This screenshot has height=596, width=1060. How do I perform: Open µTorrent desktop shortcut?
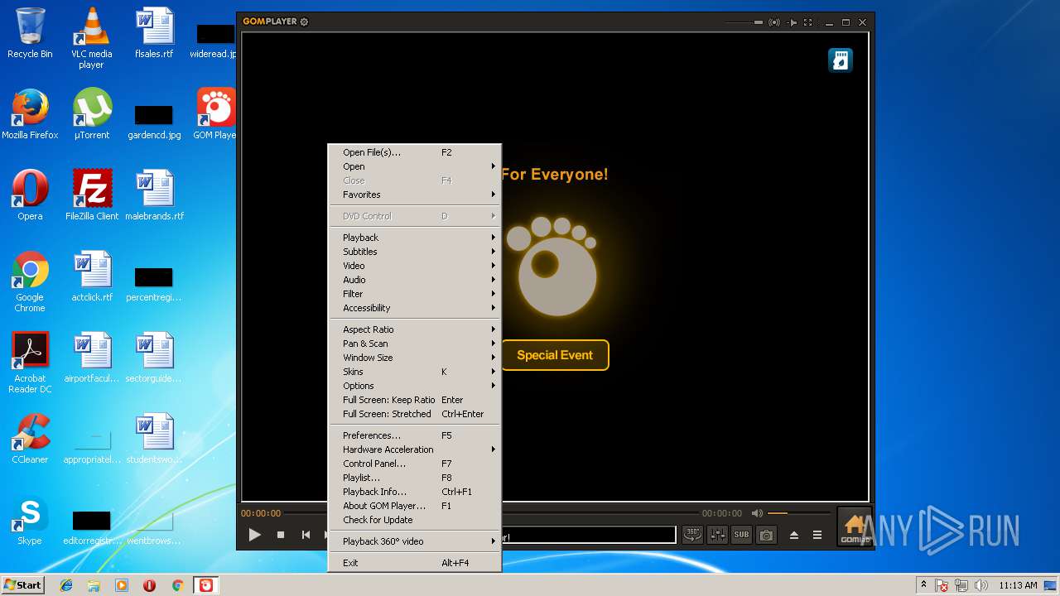point(92,114)
